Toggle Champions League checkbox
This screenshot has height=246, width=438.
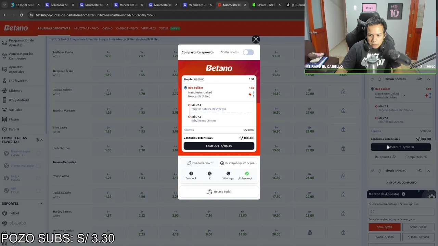(38, 166)
